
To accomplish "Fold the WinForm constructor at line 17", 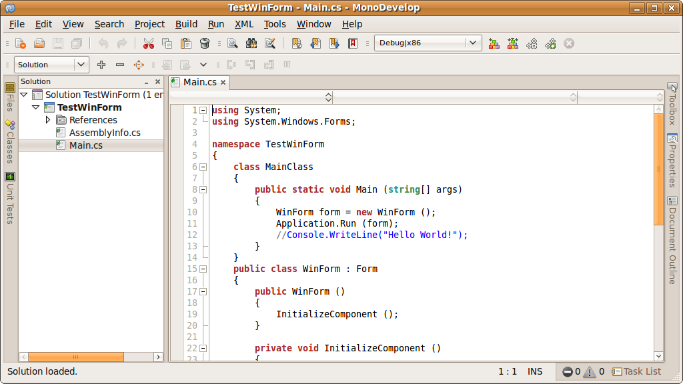I will pos(203,291).
